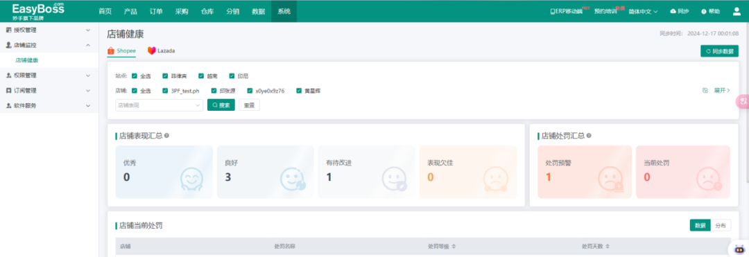Expand the 权限管理 chevron

coord(88,76)
